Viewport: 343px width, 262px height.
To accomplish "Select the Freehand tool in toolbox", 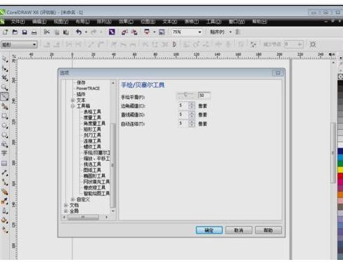I will (5, 97).
